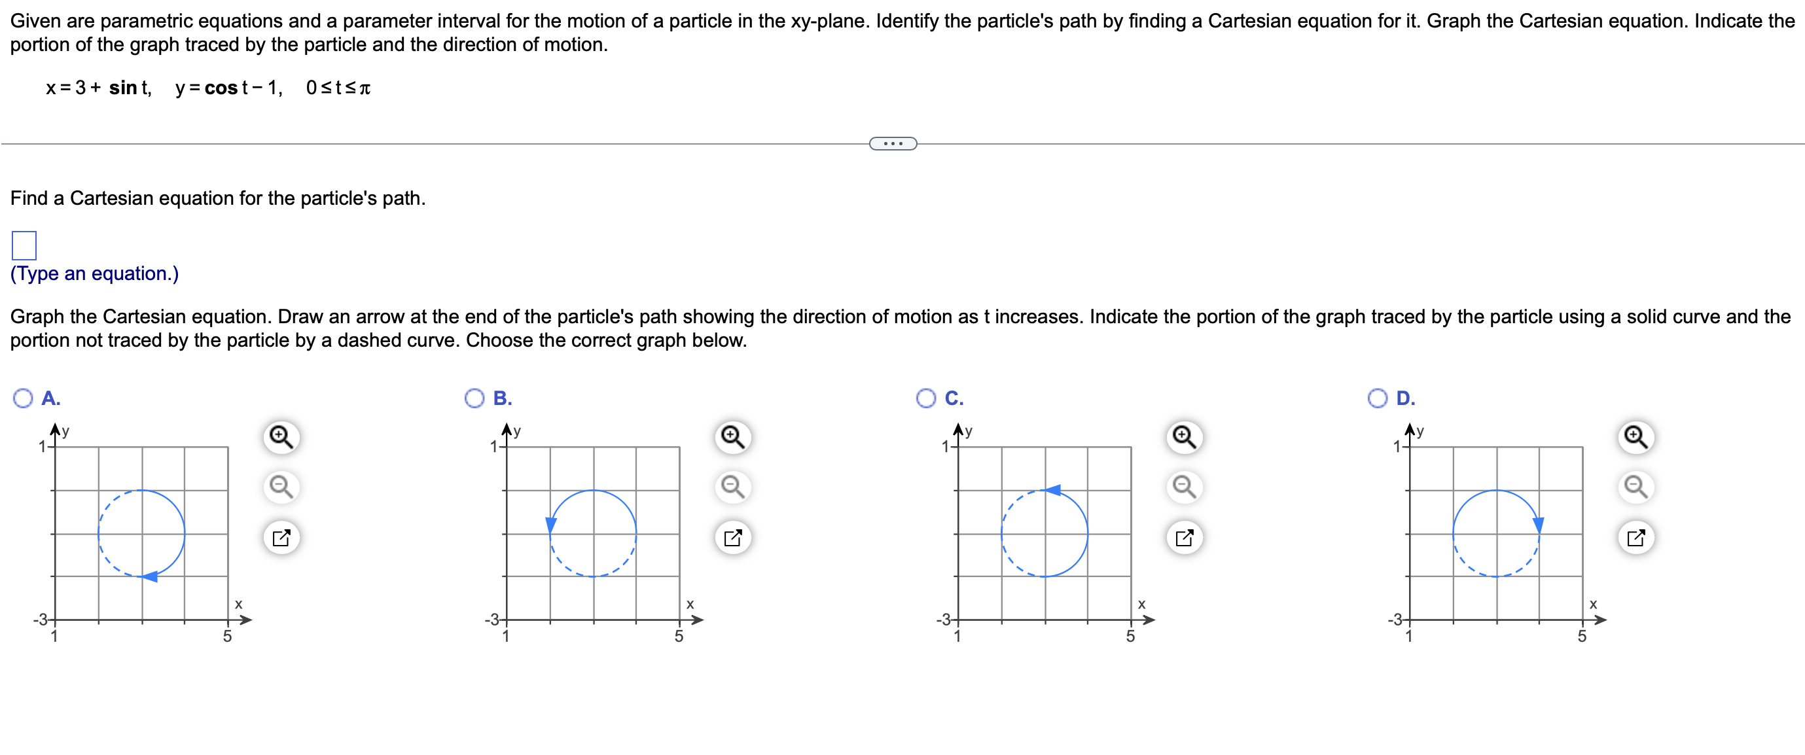
Task: Select answer choice A
Action: pyautogui.click(x=23, y=398)
